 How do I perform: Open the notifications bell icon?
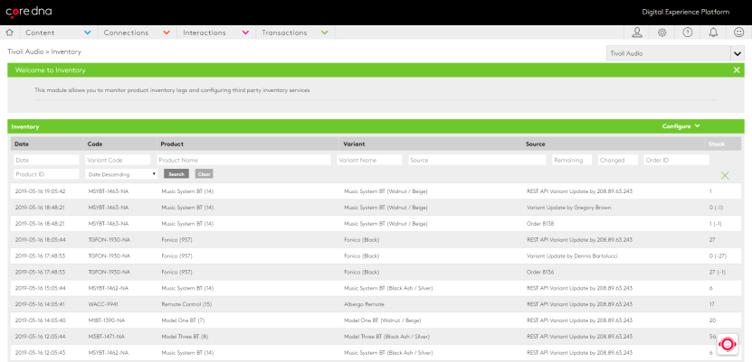coord(714,32)
